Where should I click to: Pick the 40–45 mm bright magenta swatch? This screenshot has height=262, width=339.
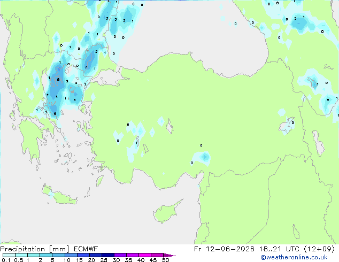(145, 255)
